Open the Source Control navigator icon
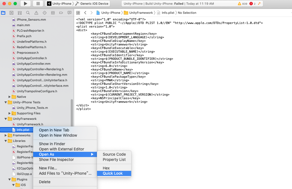 11,13
